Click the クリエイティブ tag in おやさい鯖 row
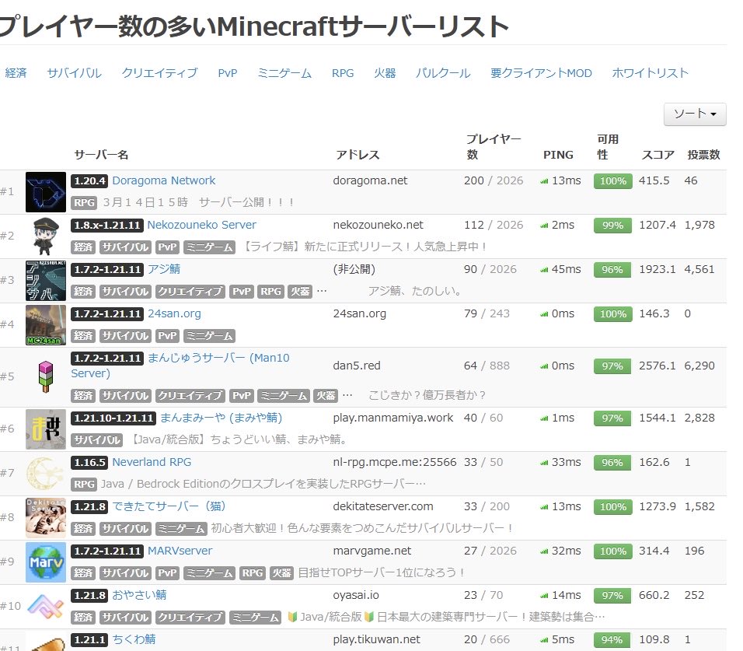The height and width of the screenshot is (651, 743). [x=190, y=617]
